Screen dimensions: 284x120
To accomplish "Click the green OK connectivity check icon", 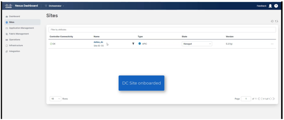I will click(51, 44).
